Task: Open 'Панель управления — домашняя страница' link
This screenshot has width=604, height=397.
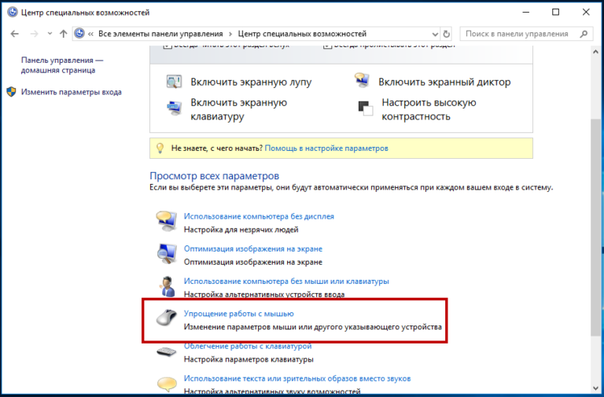Action: (x=62, y=65)
